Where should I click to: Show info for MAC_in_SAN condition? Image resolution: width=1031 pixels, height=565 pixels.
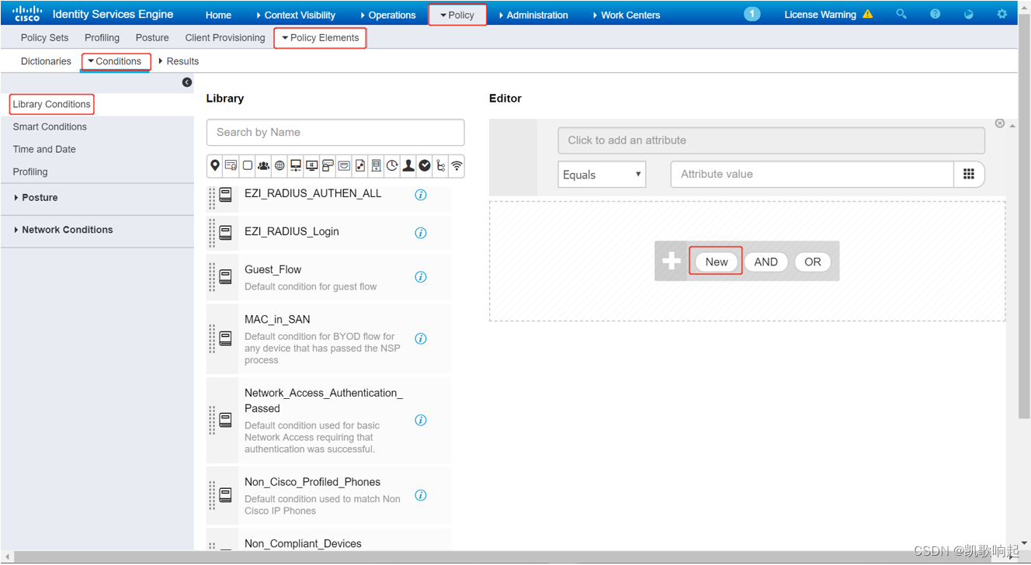[421, 338]
